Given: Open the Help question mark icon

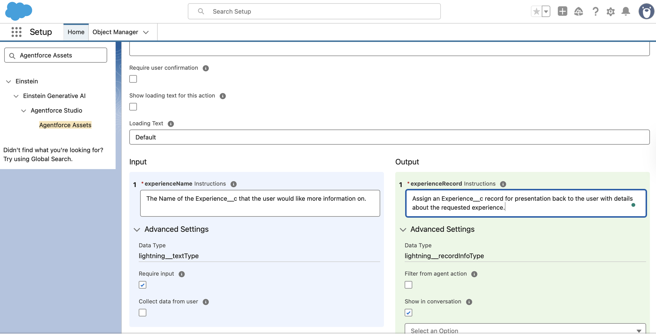Looking at the screenshot, I should click(x=595, y=11).
